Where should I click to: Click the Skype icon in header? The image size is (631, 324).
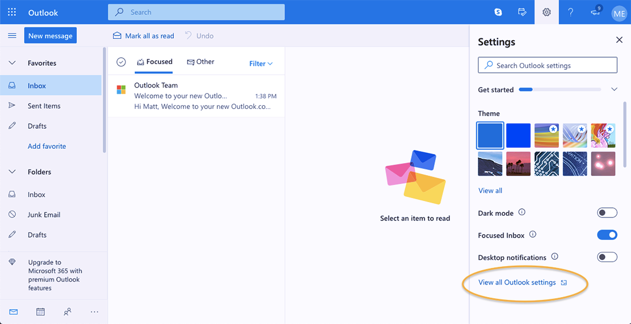tap(498, 12)
